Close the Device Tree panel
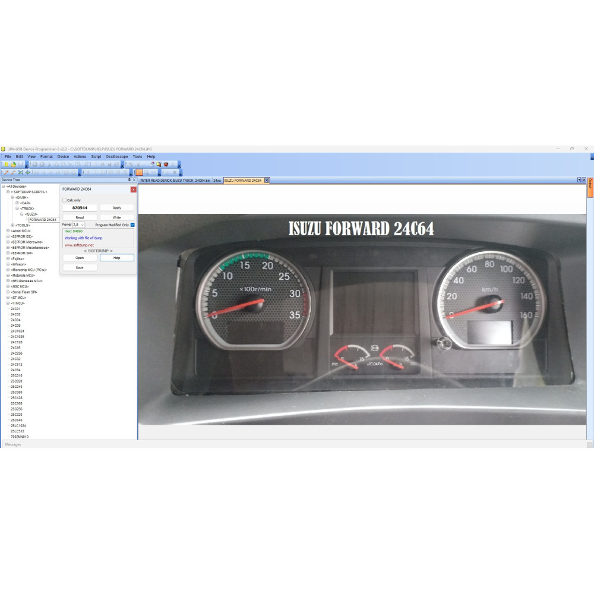The height and width of the screenshot is (594, 594). pos(134,179)
